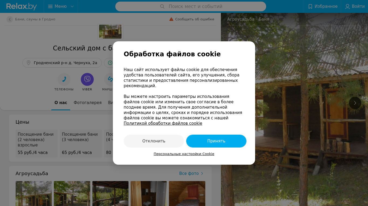
Task: Click the location pin address chip
Action: point(62,63)
